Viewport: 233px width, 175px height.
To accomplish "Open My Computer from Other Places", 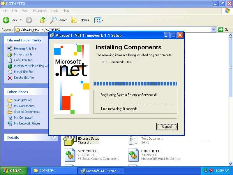I will (x=23, y=118).
